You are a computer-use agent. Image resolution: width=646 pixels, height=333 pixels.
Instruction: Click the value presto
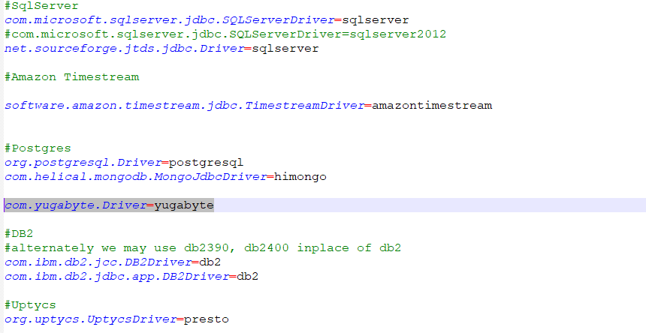[x=207, y=319]
